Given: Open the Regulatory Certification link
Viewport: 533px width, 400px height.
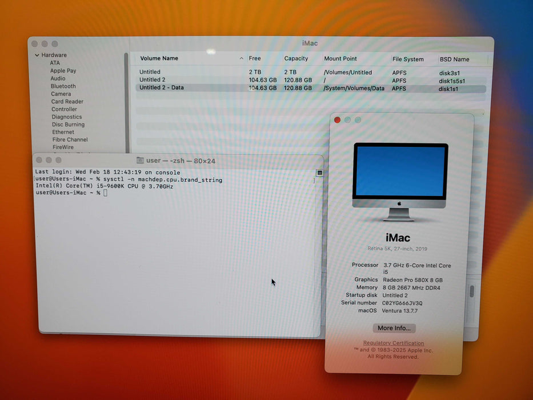Looking at the screenshot, I should coord(393,343).
